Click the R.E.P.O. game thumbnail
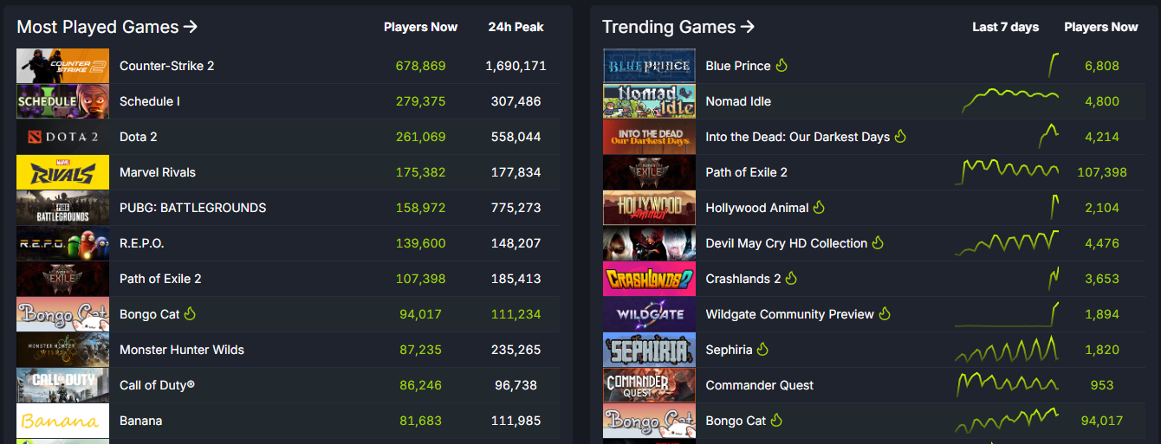 point(63,243)
